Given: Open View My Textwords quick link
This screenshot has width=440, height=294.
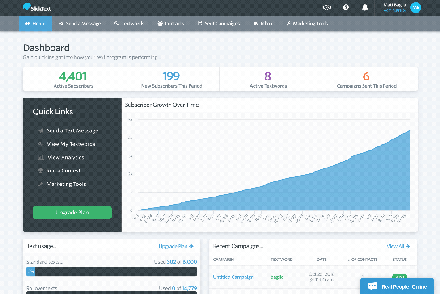Looking at the screenshot, I should pos(71,144).
